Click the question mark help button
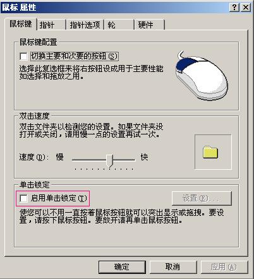The width and height of the screenshot is (254, 279). tap(234, 8)
